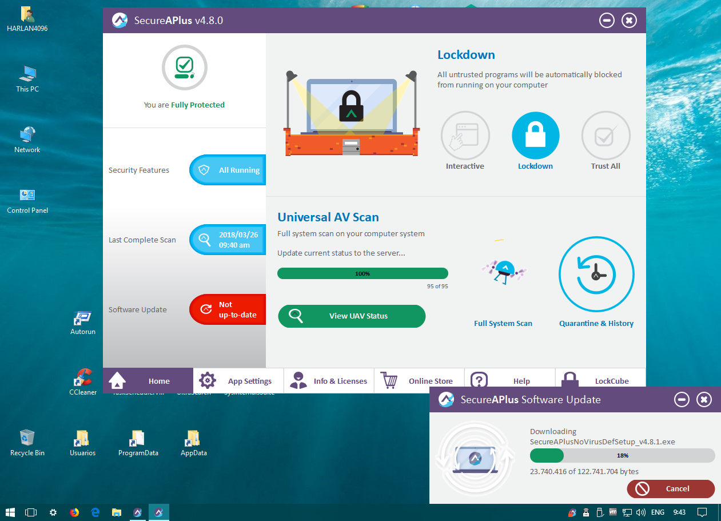Screen dimensions: 721x521
Task: Open the HARLAN4096 desktop folder
Action: (27, 19)
